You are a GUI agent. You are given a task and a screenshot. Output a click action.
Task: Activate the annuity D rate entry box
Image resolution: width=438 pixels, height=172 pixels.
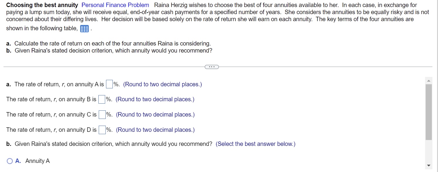point(102,130)
